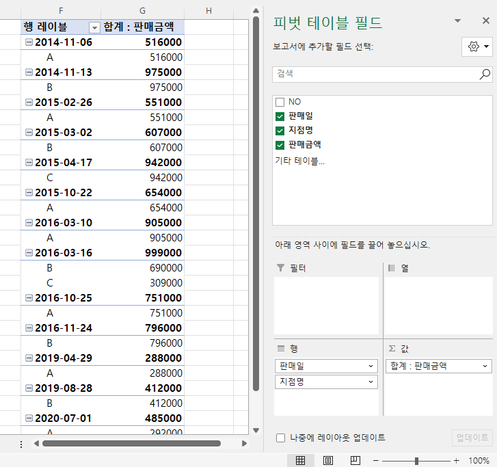497x467 pixels.
Task: Enable the 나중에 레이아웃 업데이트 checkbox
Action: tap(280, 438)
